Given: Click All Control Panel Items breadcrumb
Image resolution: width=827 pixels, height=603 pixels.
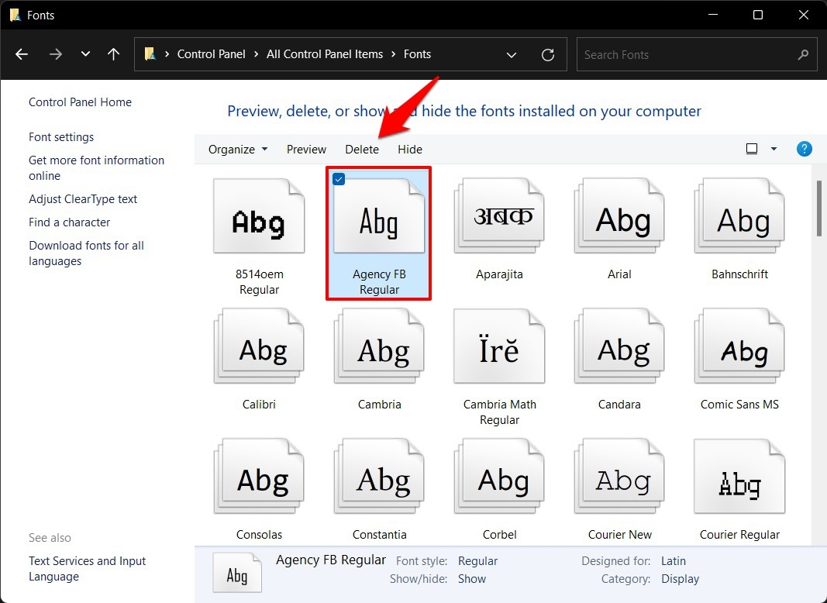Looking at the screenshot, I should pyautogui.click(x=324, y=54).
